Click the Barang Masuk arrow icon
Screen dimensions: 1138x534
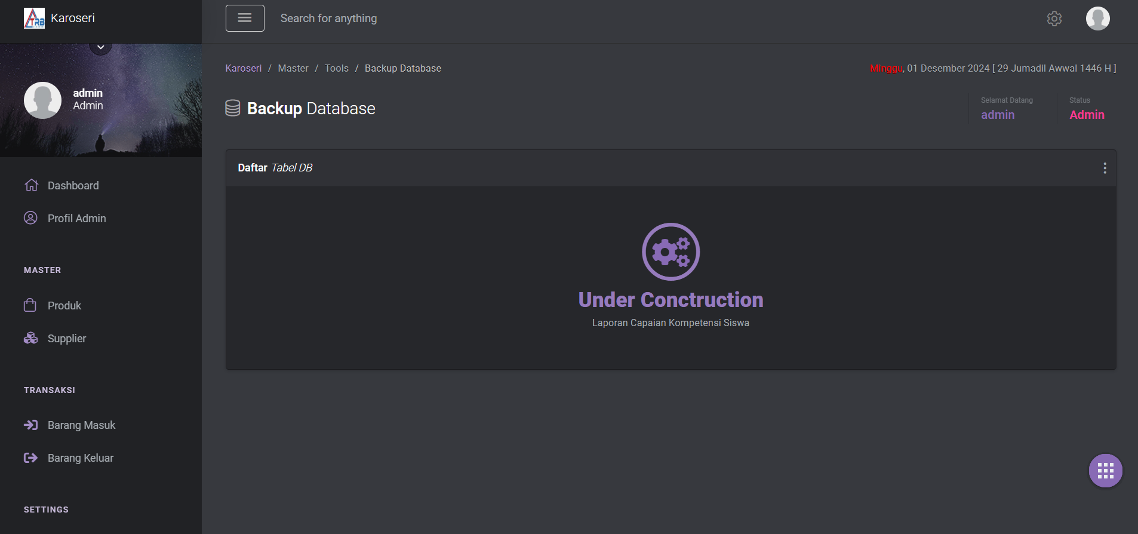(30, 425)
